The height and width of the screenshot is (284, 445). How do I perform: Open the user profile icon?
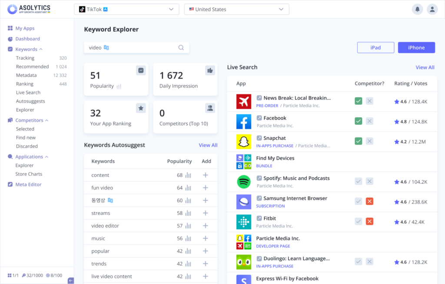tap(432, 10)
